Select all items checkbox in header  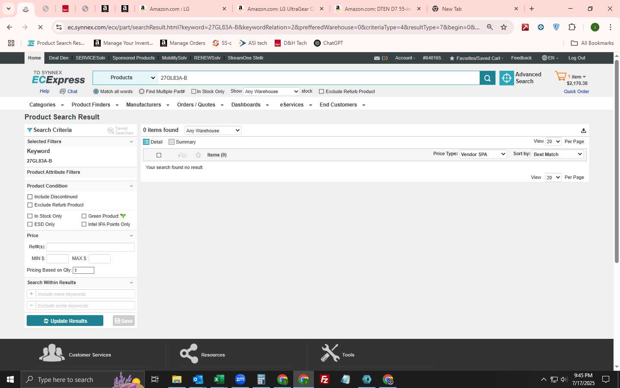159,155
